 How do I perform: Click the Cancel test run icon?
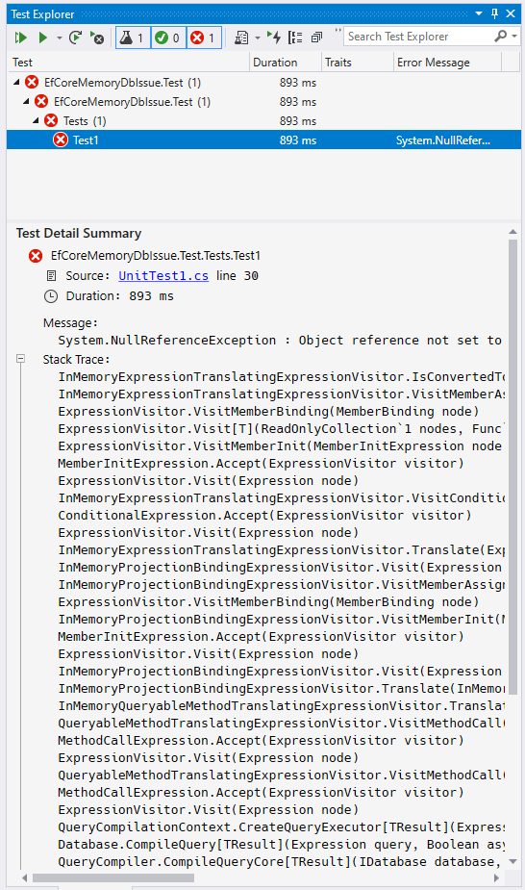(x=97, y=38)
